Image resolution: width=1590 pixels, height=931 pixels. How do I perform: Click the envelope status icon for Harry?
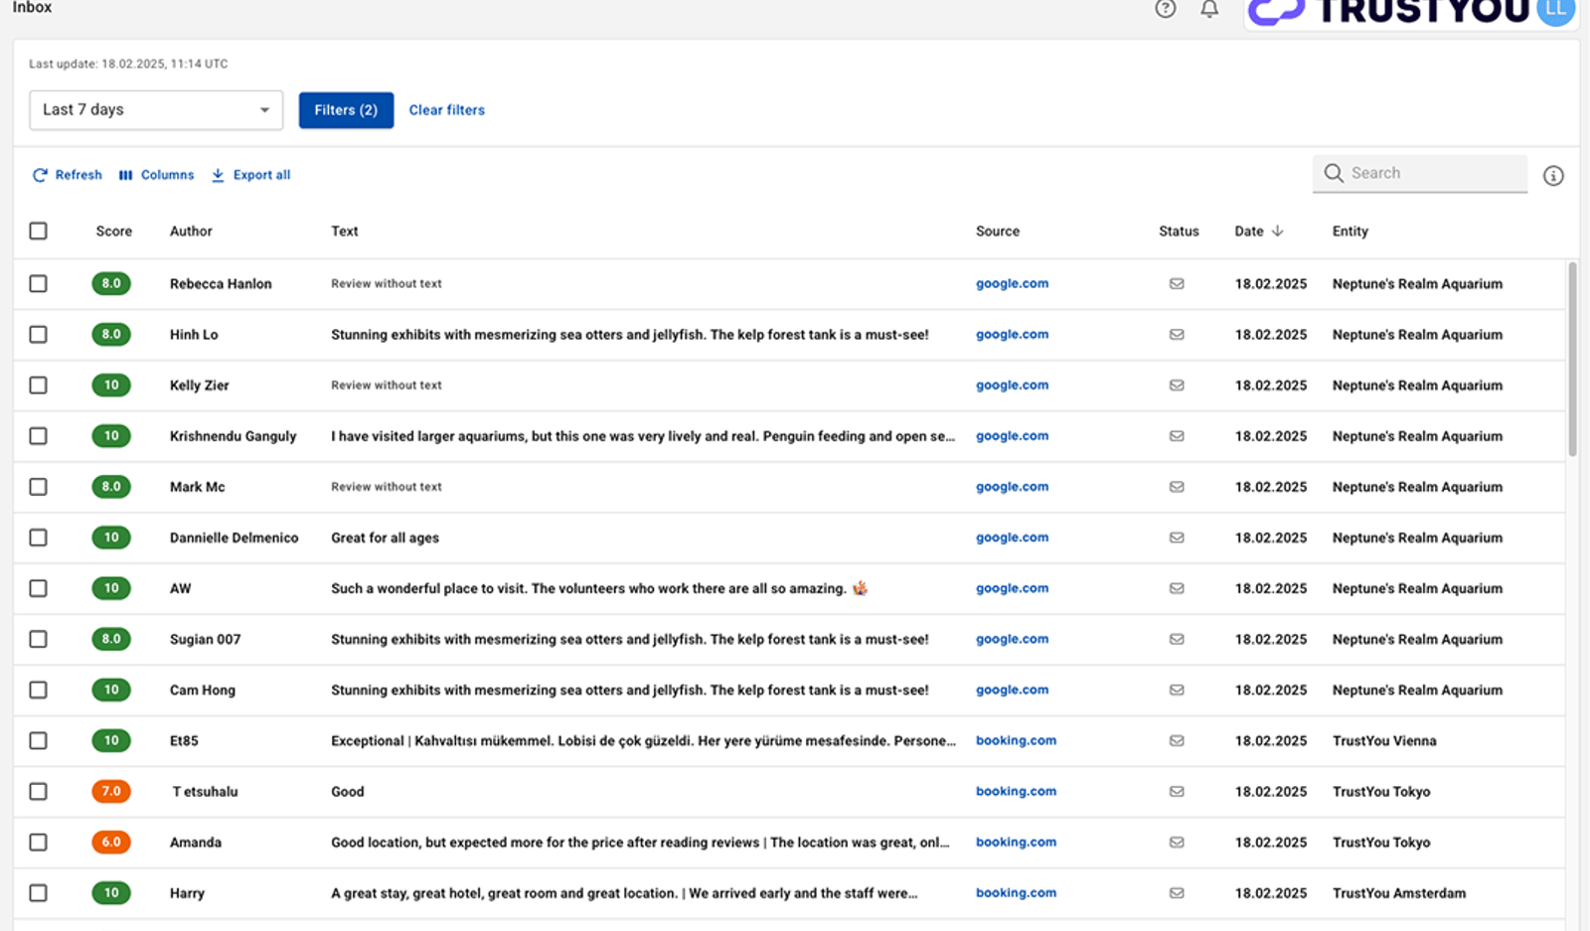pyautogui.click(x=1177, y=892)
